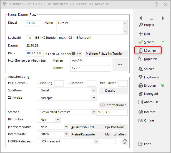This screenshot has width=171, height=153.
Task: Open Projekt settings gear icon
Action: [x=140, y=25]
